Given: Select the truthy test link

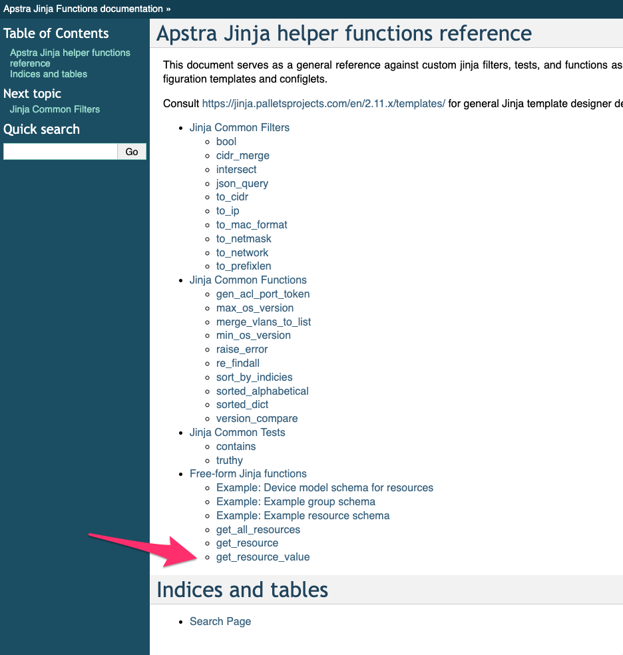Looking at the screenshot, I should (x=229, y=460).
